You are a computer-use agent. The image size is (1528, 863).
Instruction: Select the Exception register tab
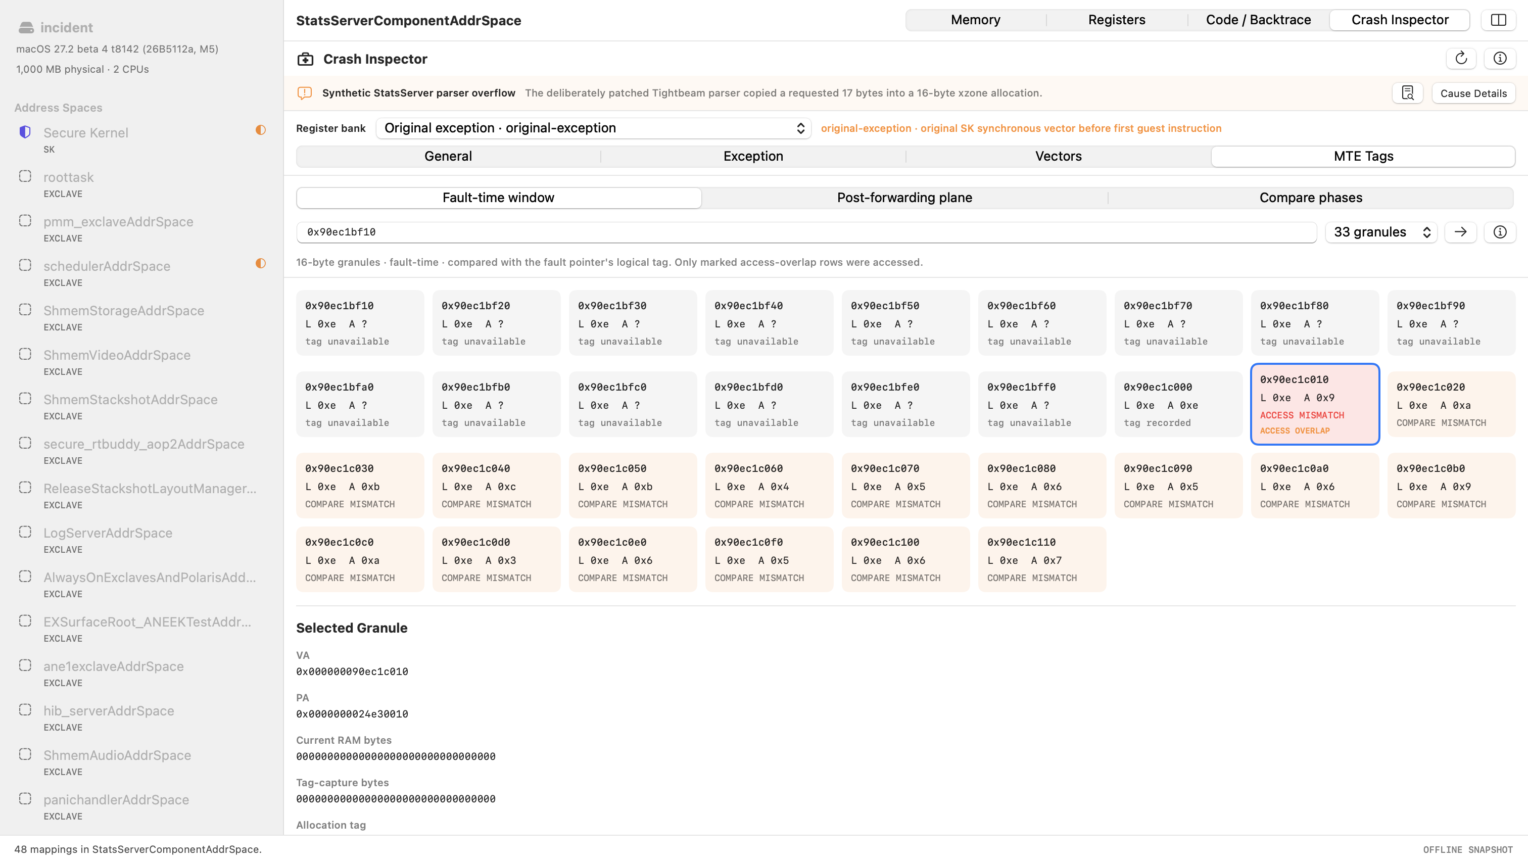(x=753, y=157)
